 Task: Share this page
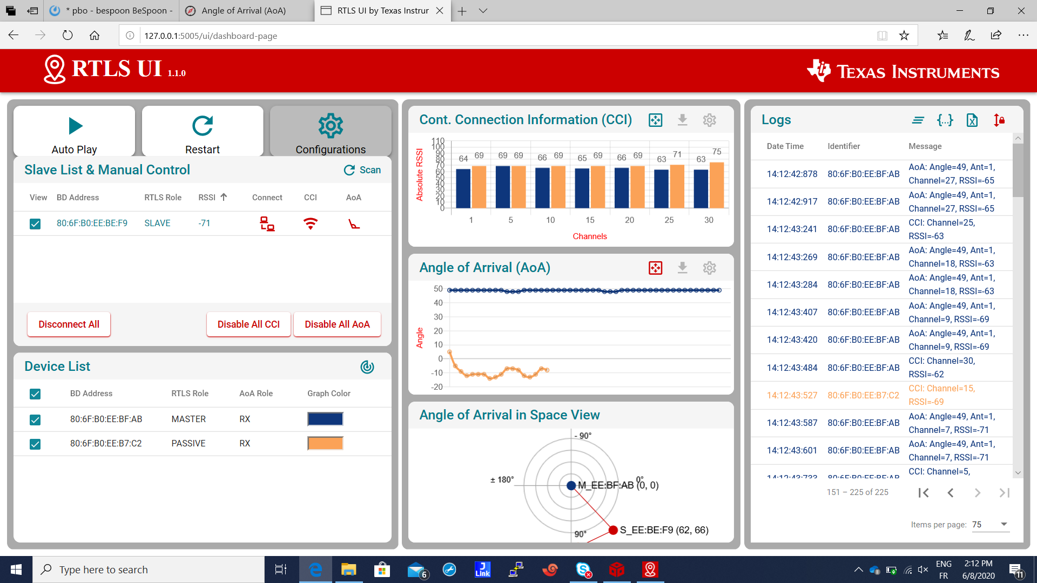point(996,36)
